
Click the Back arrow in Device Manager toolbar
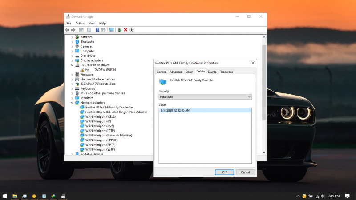[67, 30]
